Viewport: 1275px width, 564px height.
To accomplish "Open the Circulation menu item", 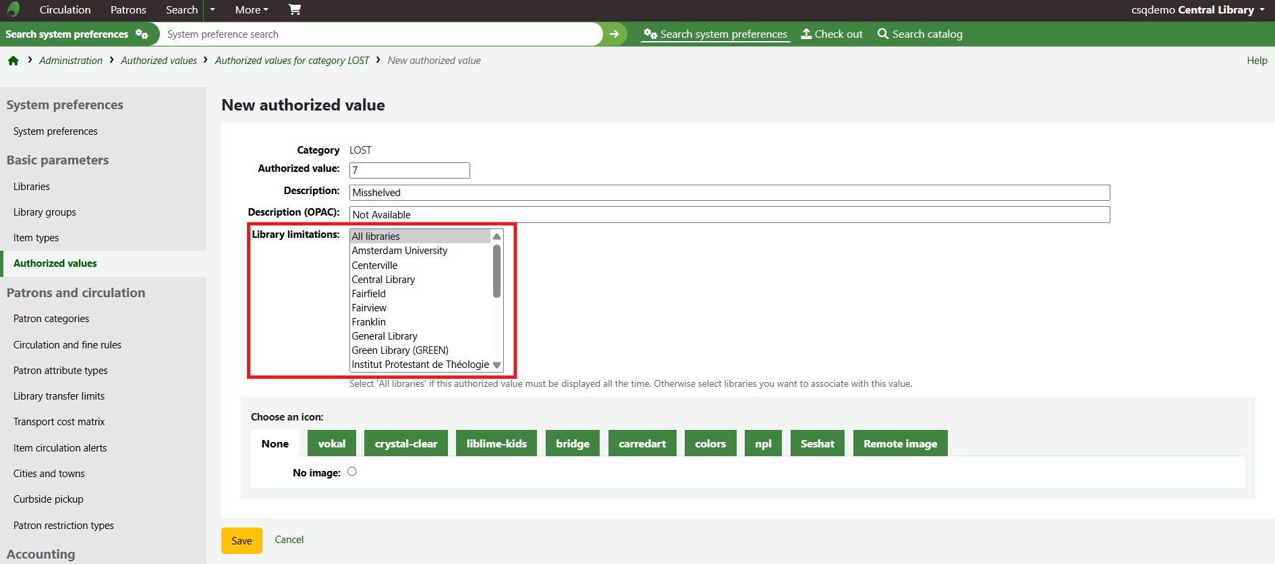I will (x=65, y=9).
